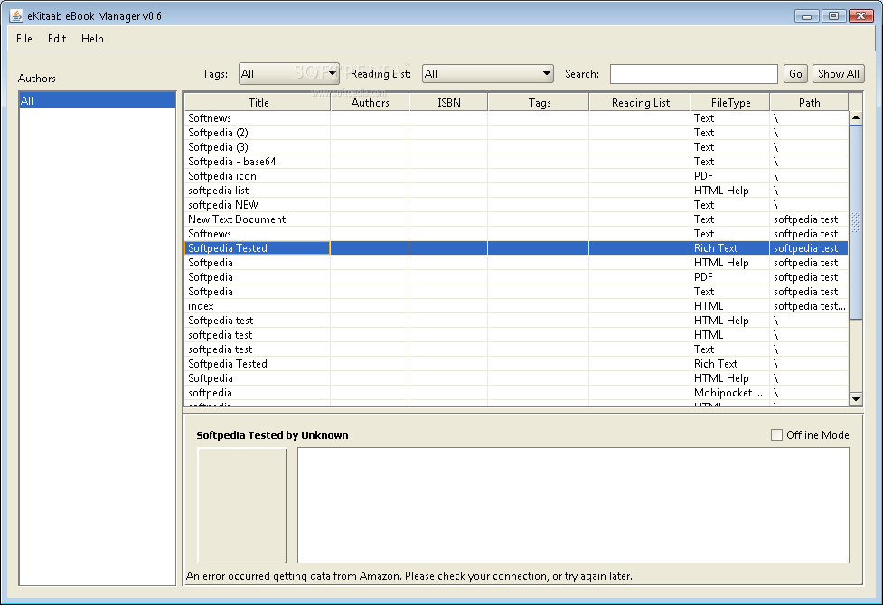Select the New Text Document entry

pos(258,219)
